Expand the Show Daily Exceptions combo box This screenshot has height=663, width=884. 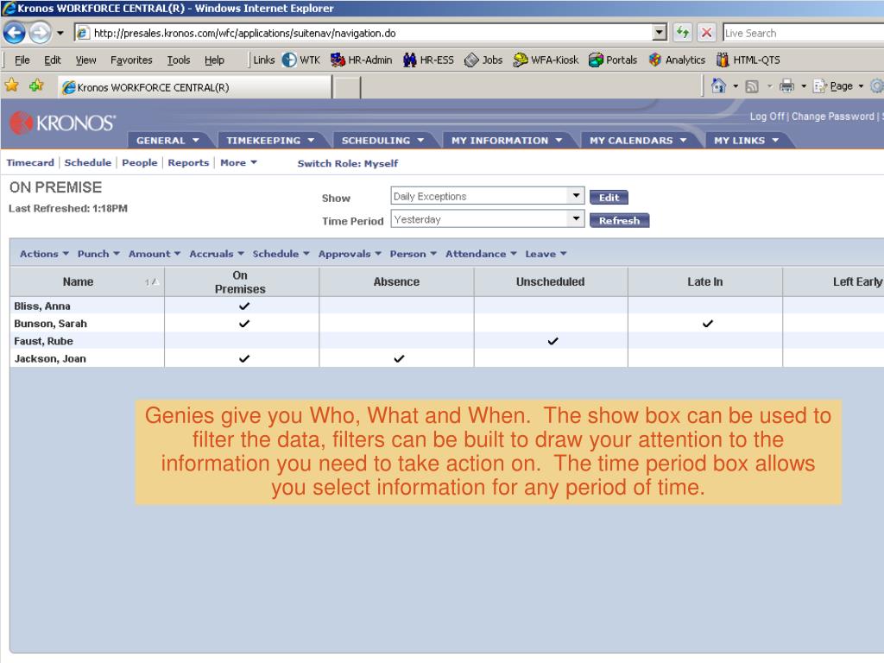576,196
